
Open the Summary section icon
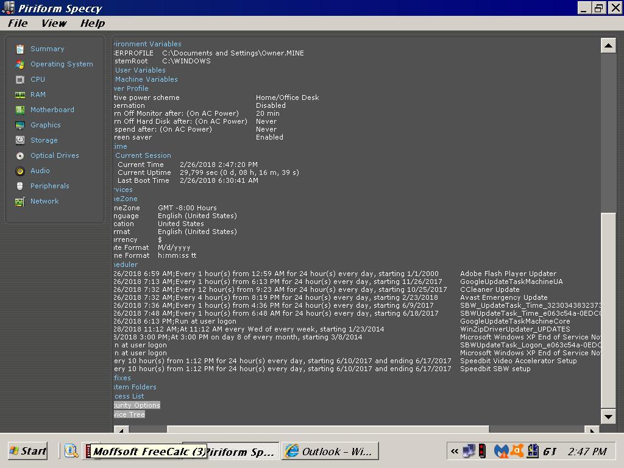coord(20,49)
